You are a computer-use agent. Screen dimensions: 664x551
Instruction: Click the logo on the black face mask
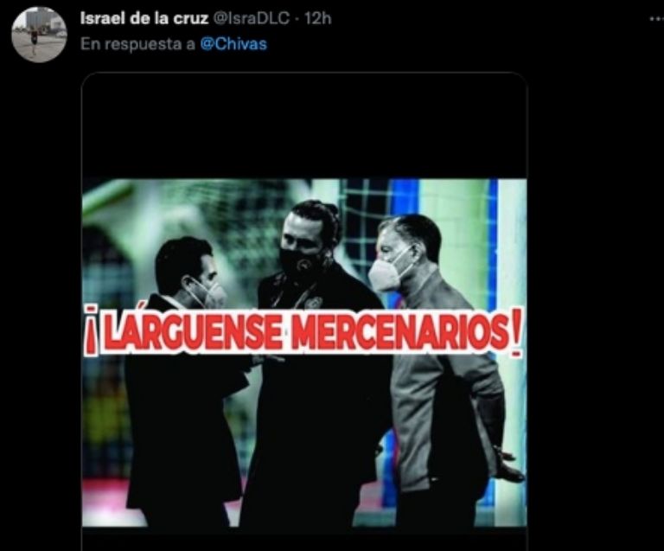303,266
